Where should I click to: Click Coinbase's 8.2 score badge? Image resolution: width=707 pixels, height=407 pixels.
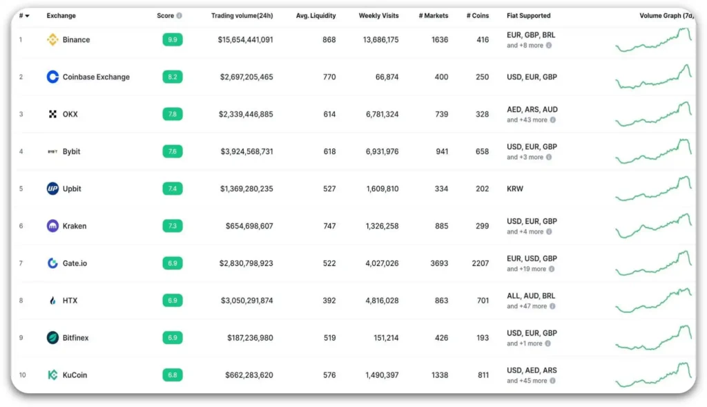[173, 77]
